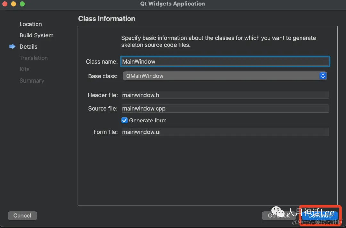
Task: Edit the Form file field mainwindow.ui
Action: (x=225, y=132)
